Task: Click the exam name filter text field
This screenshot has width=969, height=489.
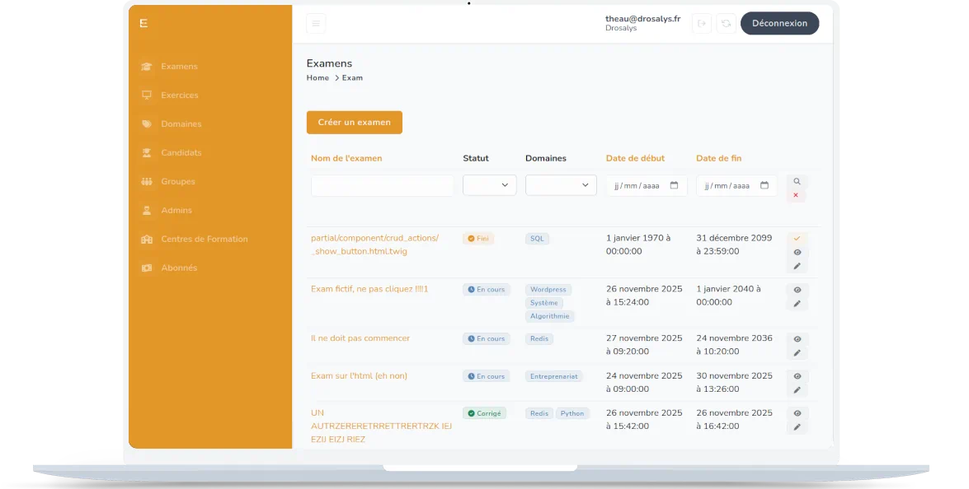Action: pyautogui.click(x=382, y=186)
